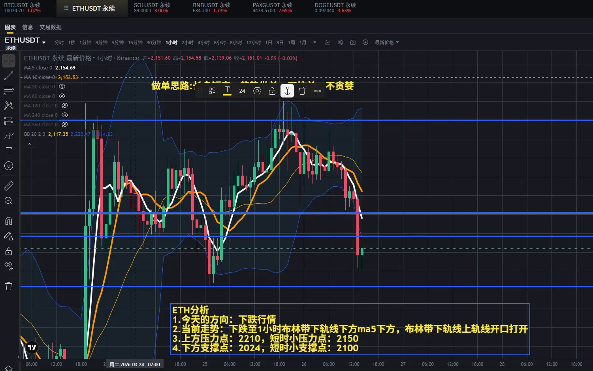The height and width of the screenshot is (371, 593).
Task: Open the Fibonacci retracement tool
Action: tap(9, 91)
